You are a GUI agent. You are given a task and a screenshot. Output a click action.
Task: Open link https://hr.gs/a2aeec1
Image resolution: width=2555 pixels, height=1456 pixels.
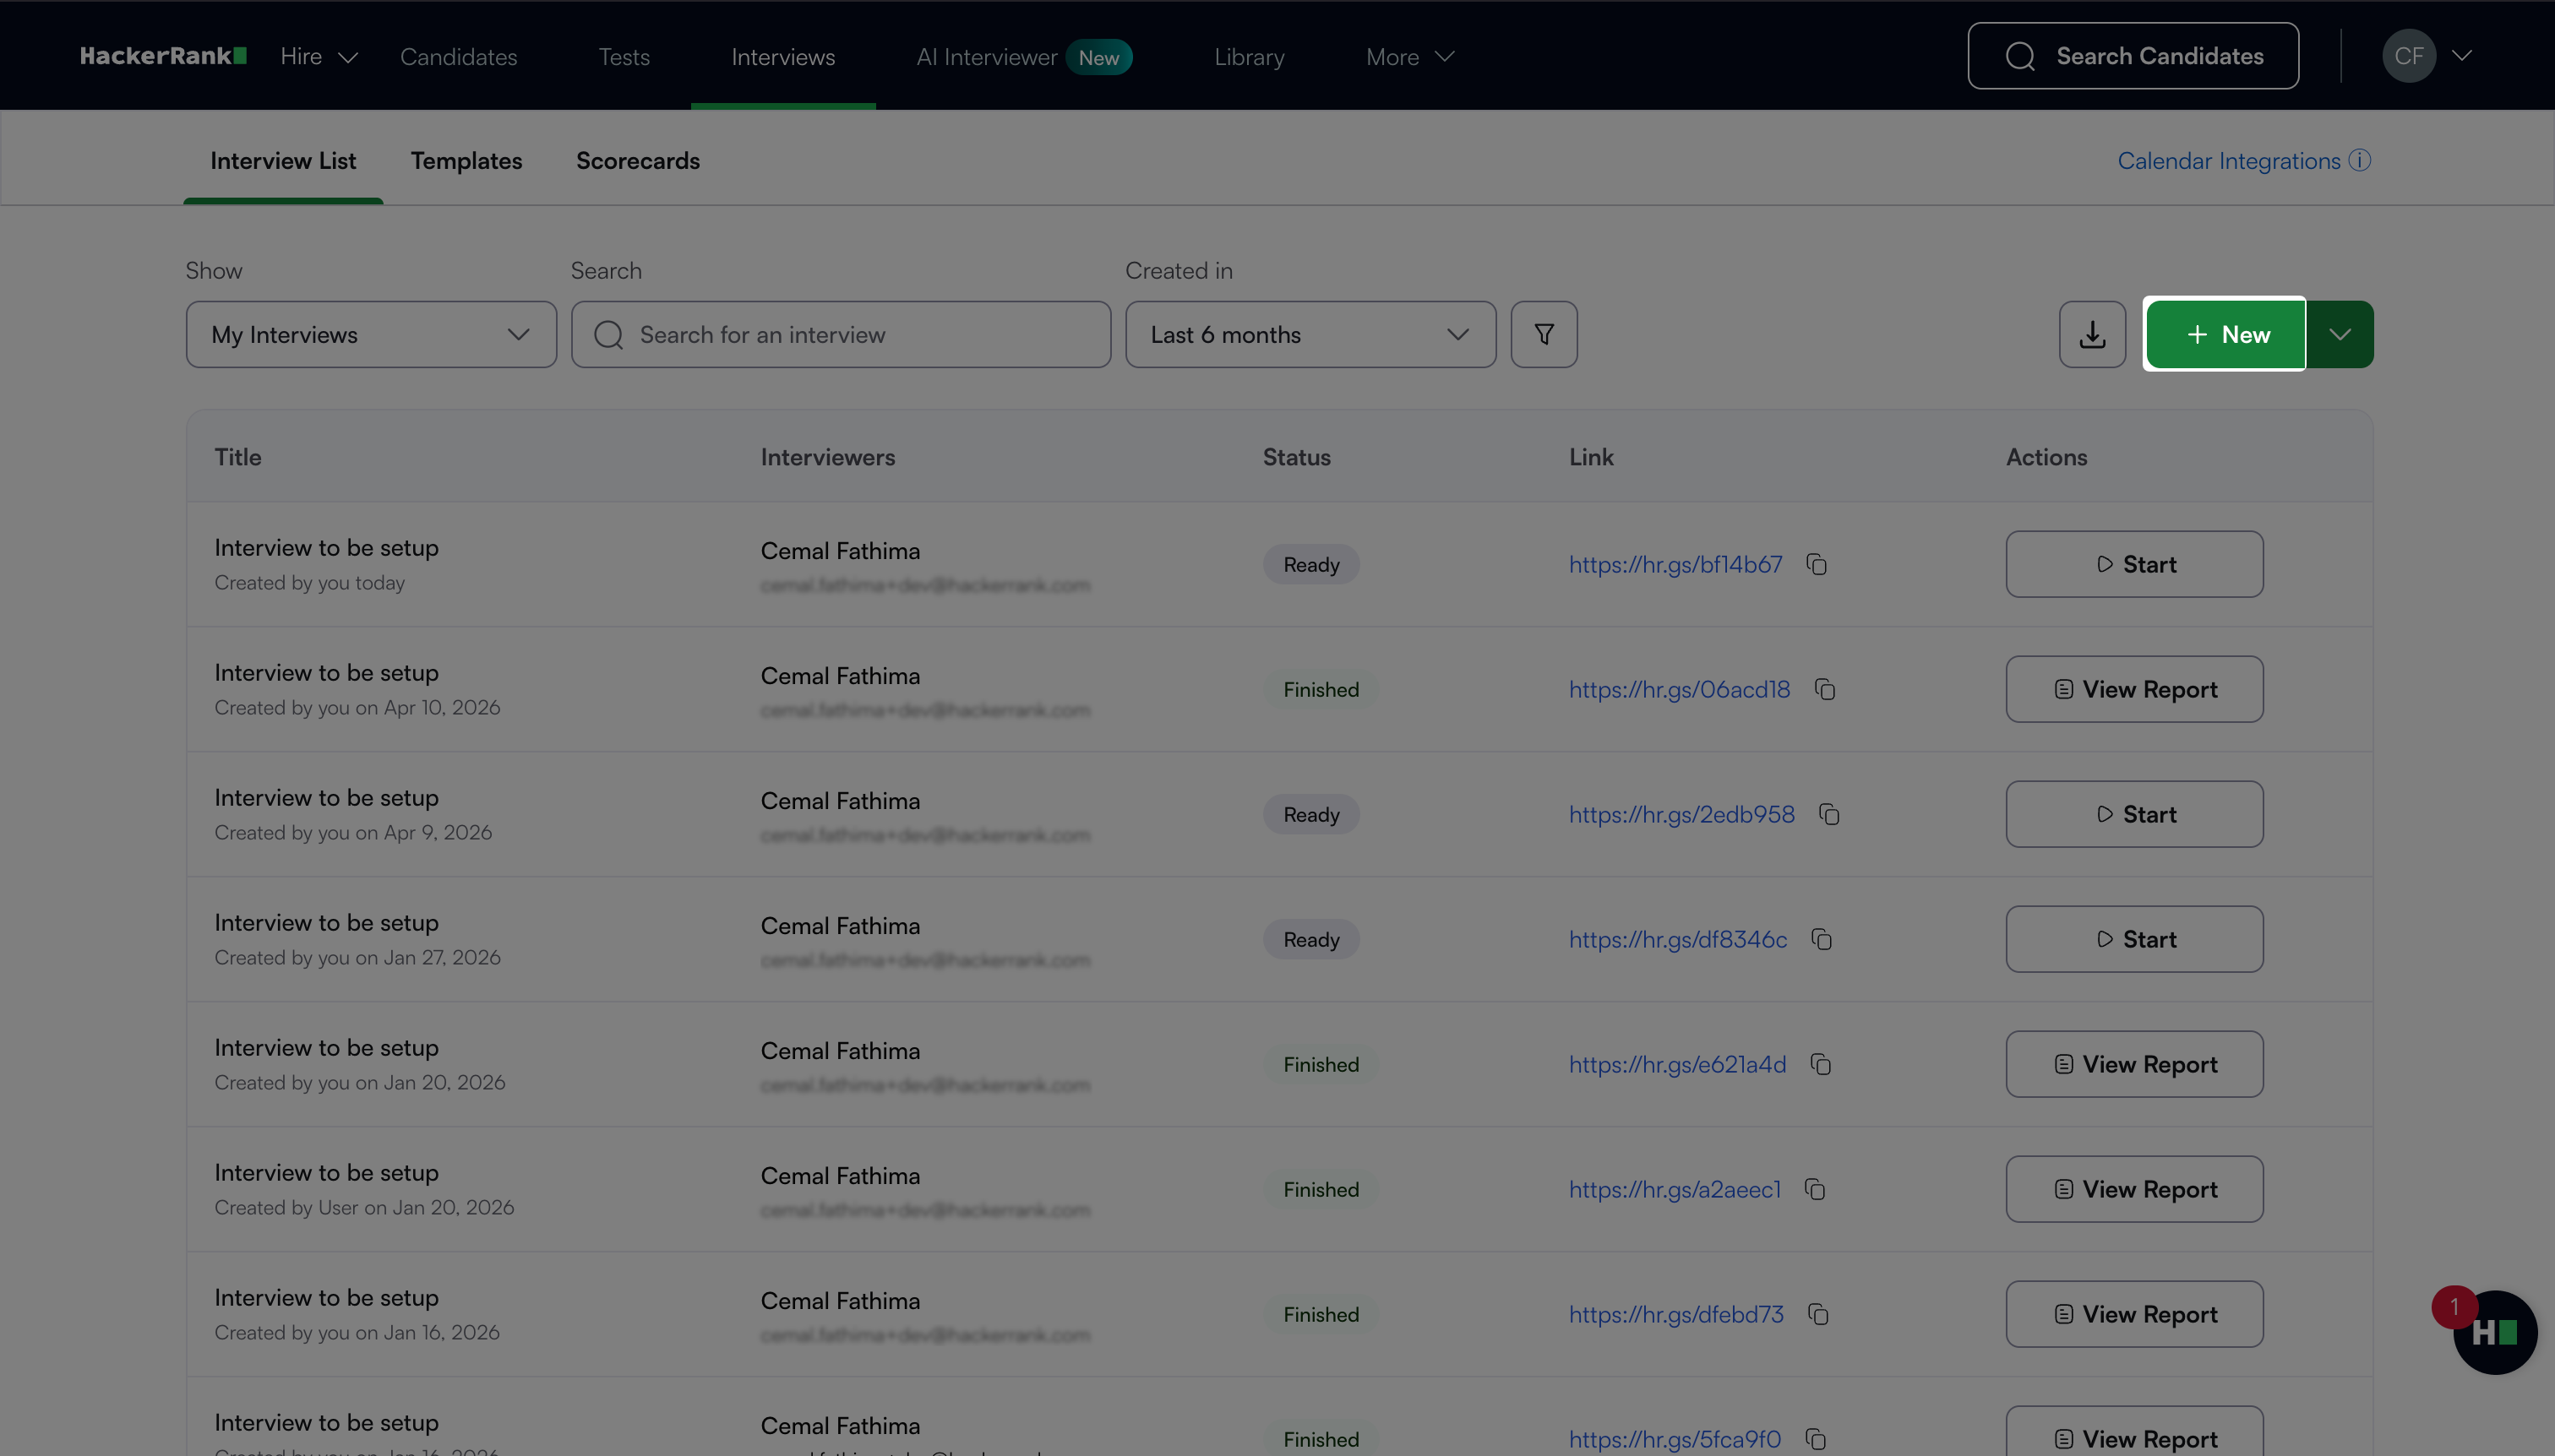pos(1675,1190)
